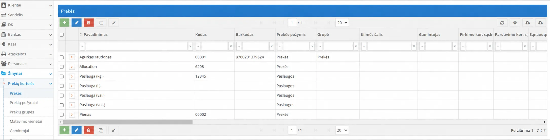
Task: Expand the Sandėlis sidebar menu
Action: click(x=27, y=15)
